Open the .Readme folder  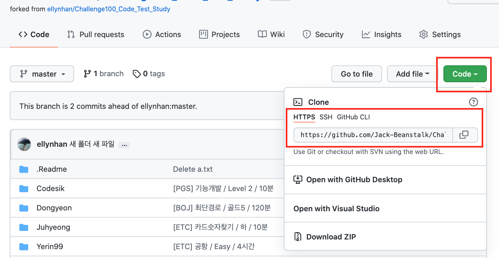coord(52,169)
